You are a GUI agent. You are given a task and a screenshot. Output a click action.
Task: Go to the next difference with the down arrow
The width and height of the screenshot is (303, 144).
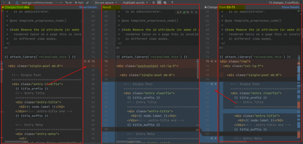pyautogui.click(x=9, y=3)
